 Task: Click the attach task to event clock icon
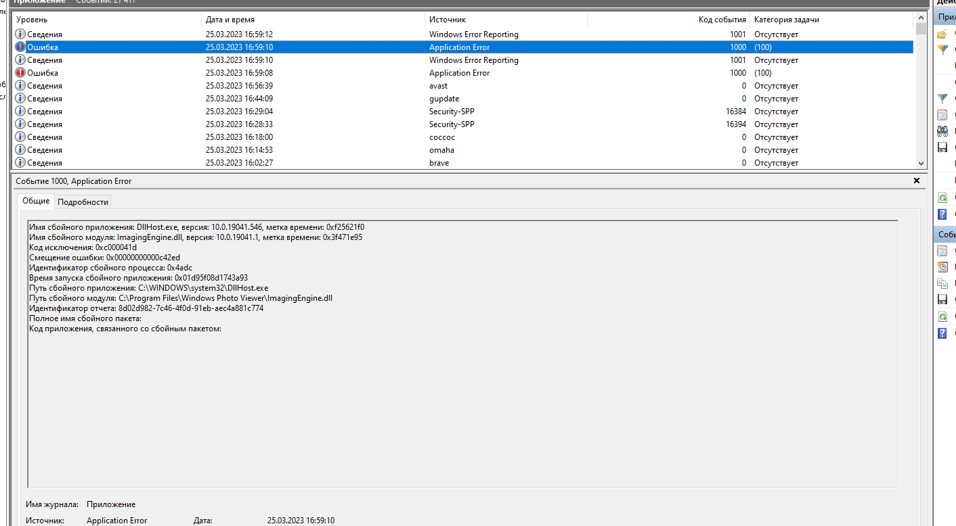pyautogui.click(x=942, y=266)
